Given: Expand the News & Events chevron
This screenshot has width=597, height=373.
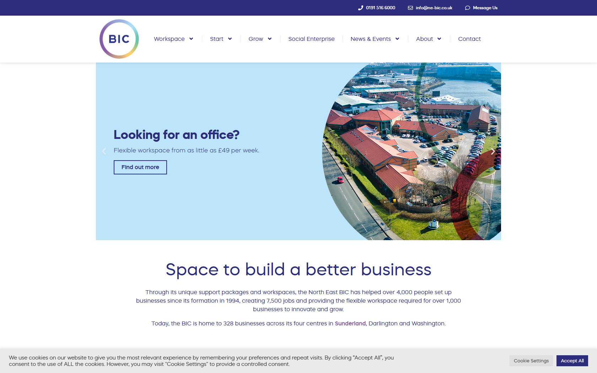Looking at the screenshot, I should [397, 39].
